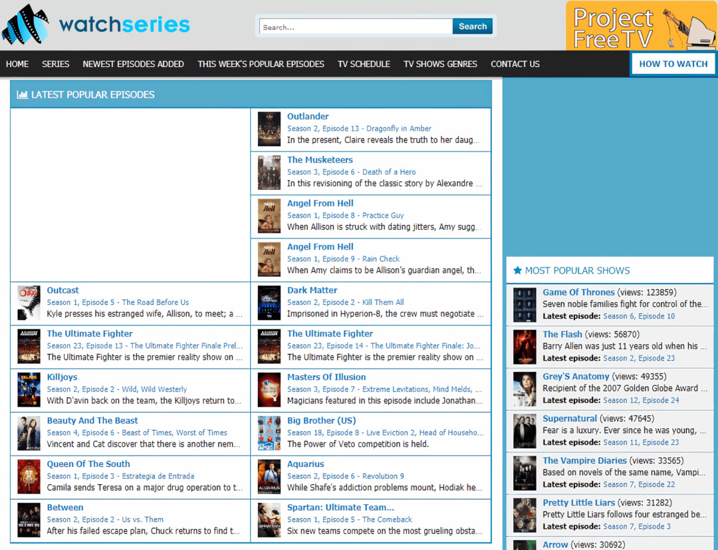Screen dimensions: 718x550
Task: Open the Ultimate Fighter Episode 14 thumbnail
Action: [x=269, y=346]
